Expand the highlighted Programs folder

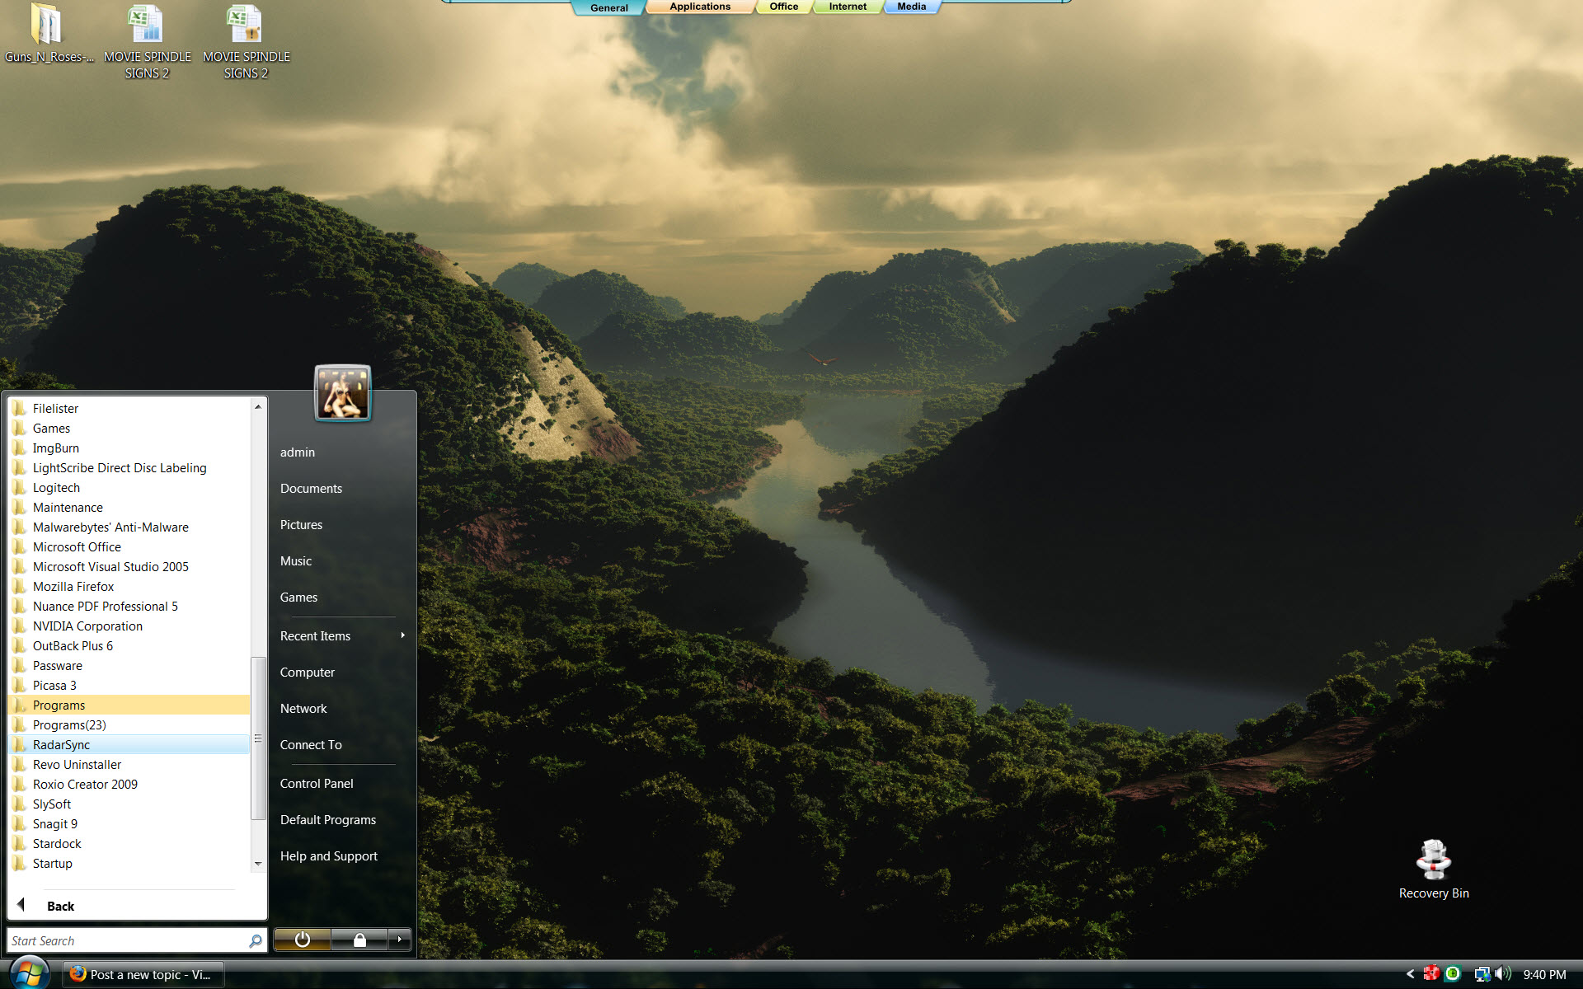129,705
